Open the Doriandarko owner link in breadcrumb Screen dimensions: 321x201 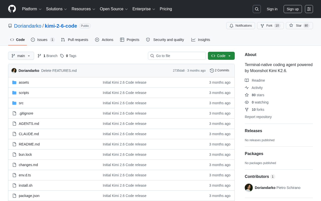tap(28, 26)
